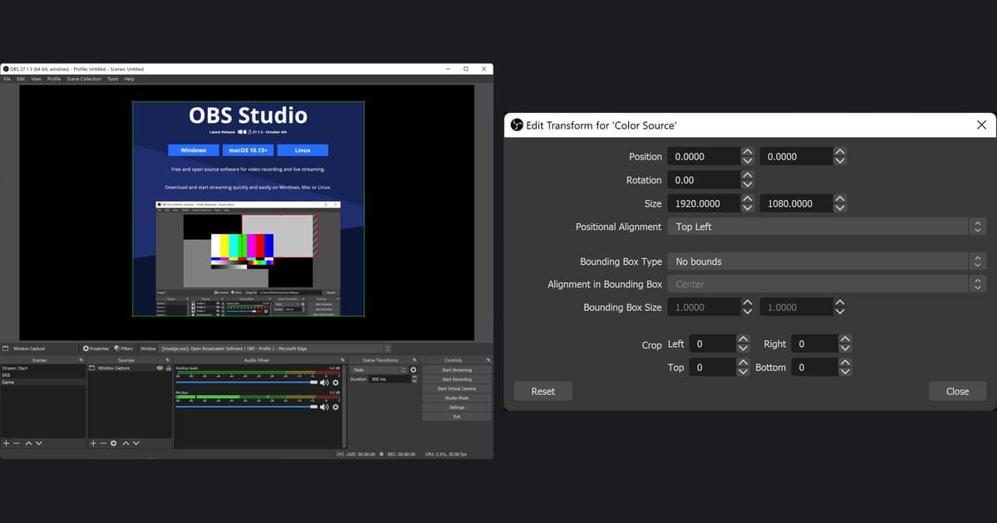Select the Game scene
This screenshot has height=523, width=997.
43,383
